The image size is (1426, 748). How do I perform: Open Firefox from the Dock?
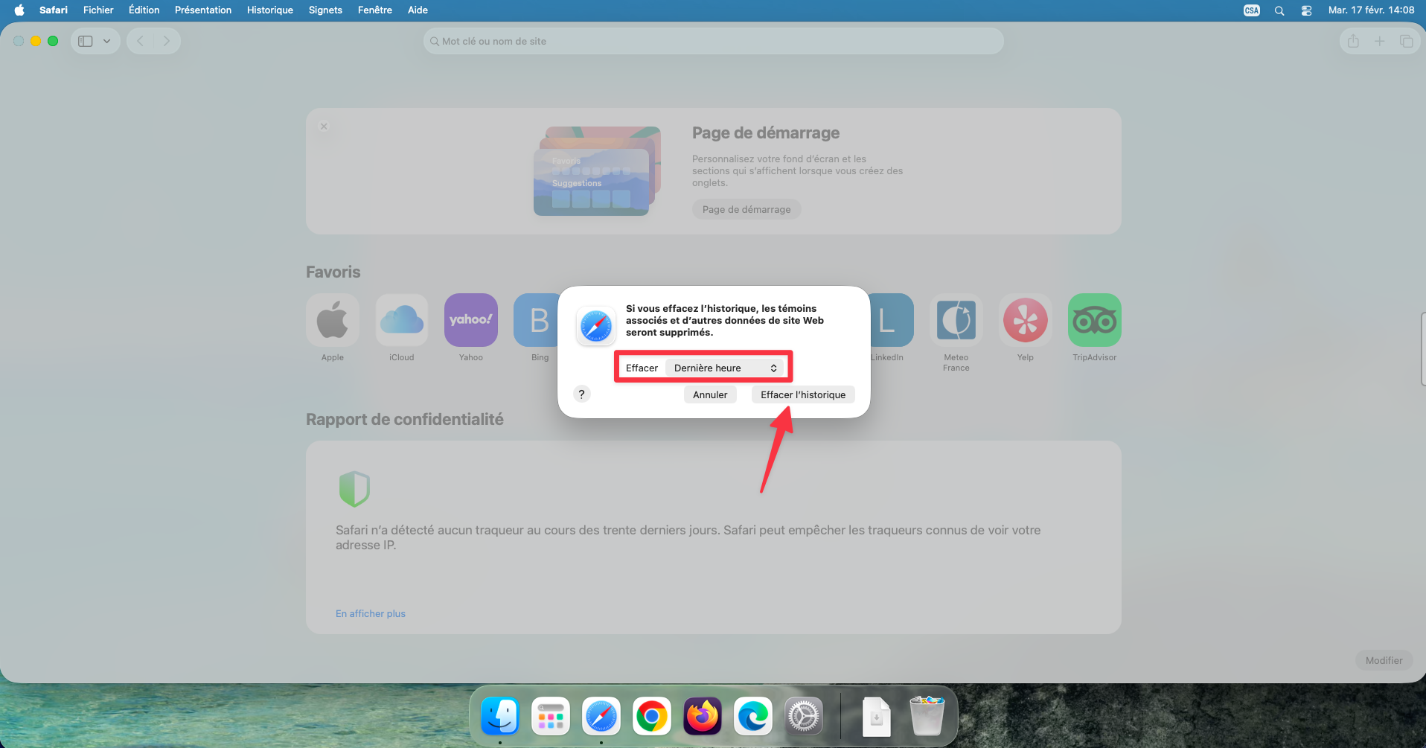click(x=703, y=717)
